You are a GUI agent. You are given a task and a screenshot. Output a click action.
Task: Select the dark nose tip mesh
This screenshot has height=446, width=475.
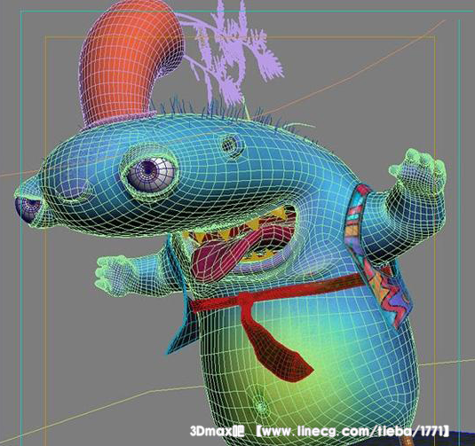[27, 209]
